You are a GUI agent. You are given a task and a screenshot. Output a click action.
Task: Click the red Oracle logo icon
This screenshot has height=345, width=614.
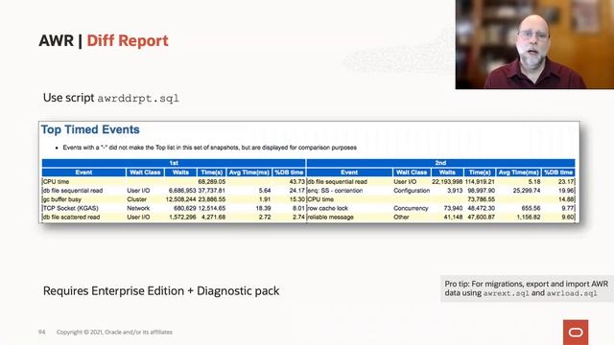coord(576,333)
